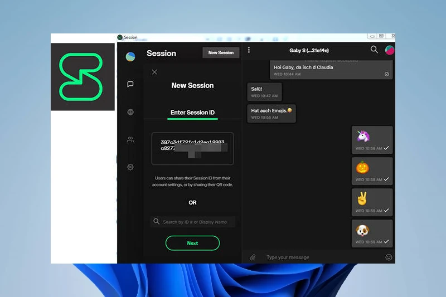Viewport: 446px width, 297px height.
Task: Click the dog face emoji message
Action: click(372, 233)
